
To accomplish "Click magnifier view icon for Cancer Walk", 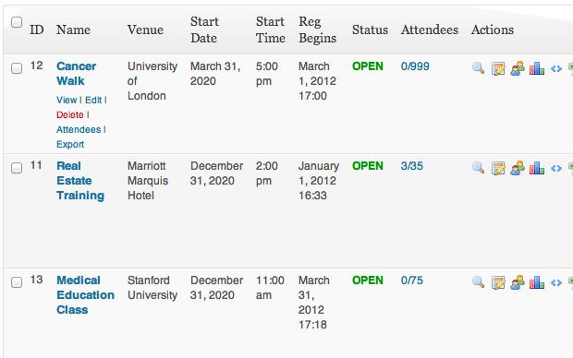I will tap(478, 68).
